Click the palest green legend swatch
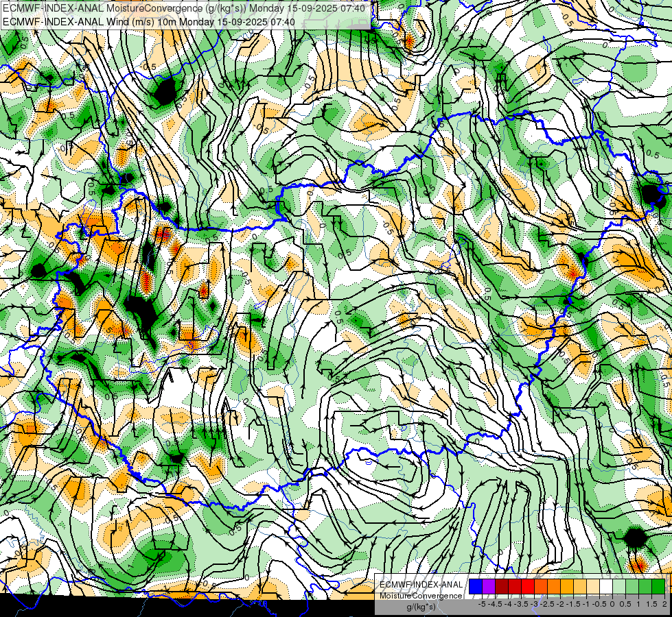This screenshot has width=672, height=617. (x=619, y=587)
